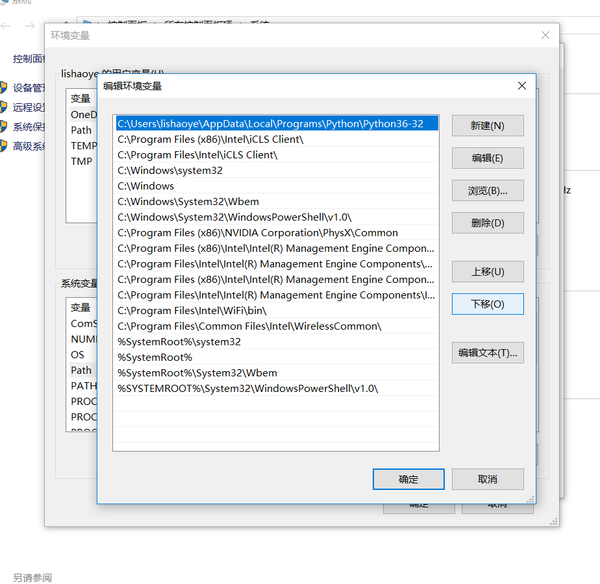Select the TEMP variable in the user variables list
Screen dimensions: 600x584
point(83,146)
